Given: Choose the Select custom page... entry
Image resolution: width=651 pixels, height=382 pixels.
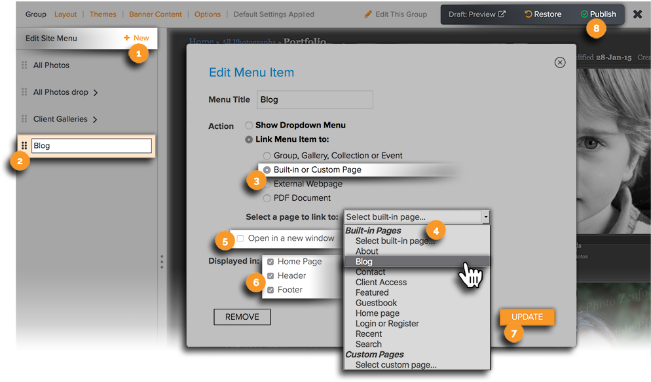Looking at the screenshot, I should tap(396, 365).
